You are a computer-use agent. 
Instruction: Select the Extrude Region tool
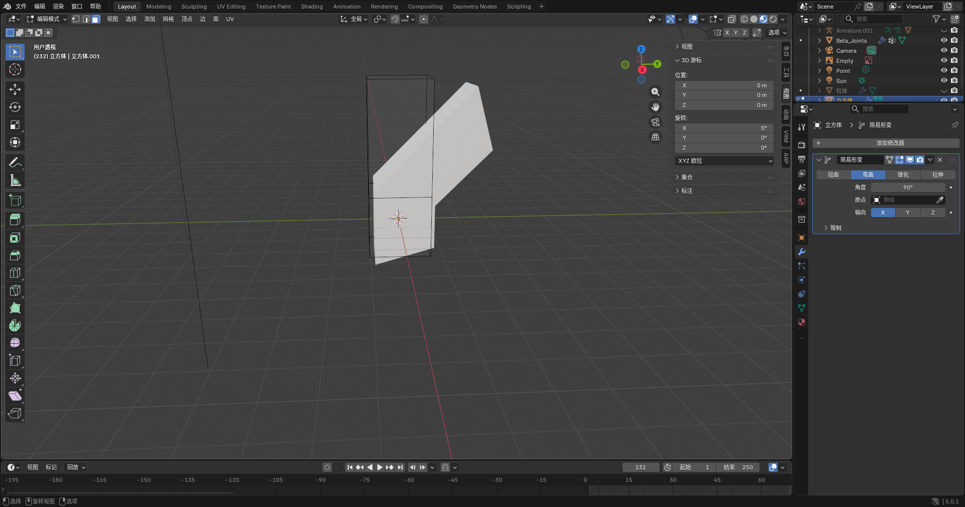[15, 220]
